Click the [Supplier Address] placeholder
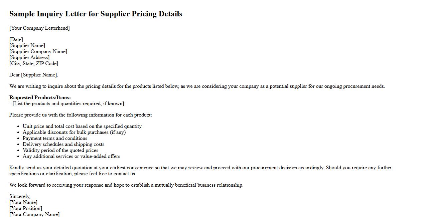The width and height of the screenshot is (427, 217). (x=29, y=57)
